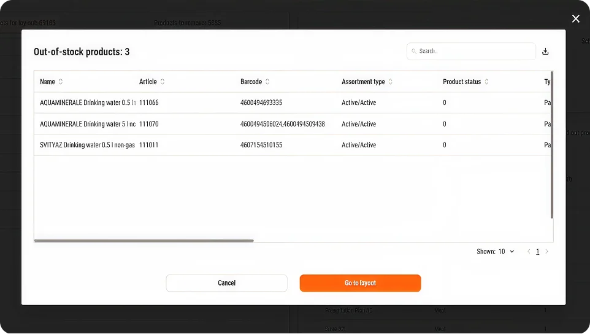Click Active/Active in the 111066 row
The image size is (590, 334).
point(359,103)
